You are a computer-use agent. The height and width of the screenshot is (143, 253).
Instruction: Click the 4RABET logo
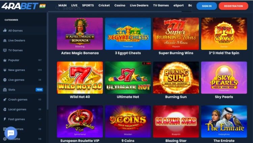[x=20, y=6]
